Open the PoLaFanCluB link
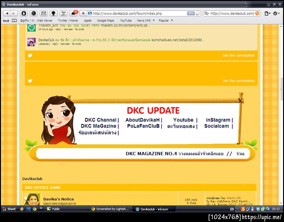The width and height of the screenshot is (284, 222). click(x=143, y=126)
